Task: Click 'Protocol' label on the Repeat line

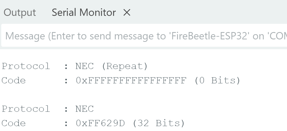Action: 26,67
